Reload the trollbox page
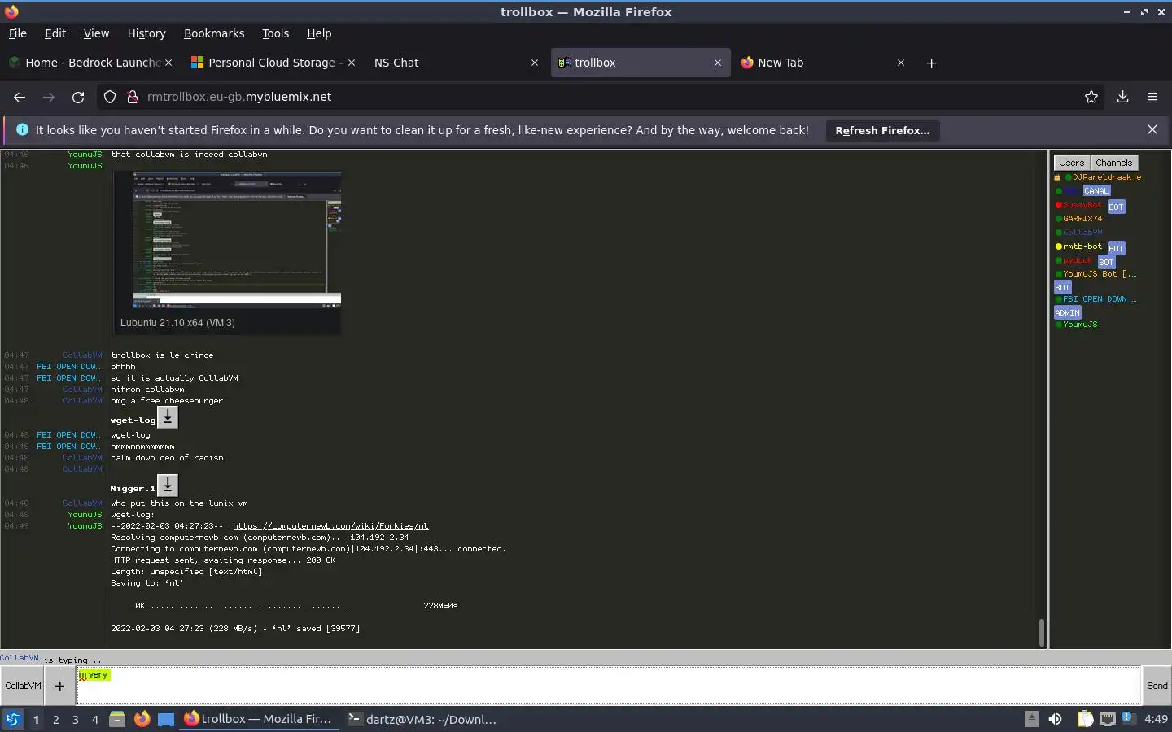This screenshot has height=732, width=1172. coord(78,97)
